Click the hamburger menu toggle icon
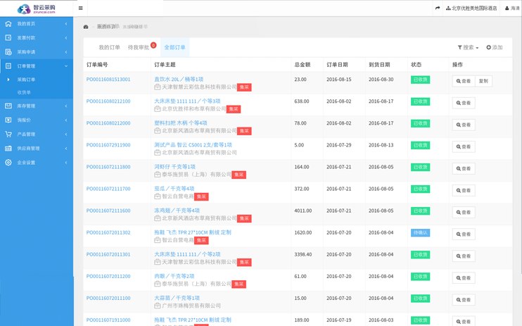 coord(80,8)
